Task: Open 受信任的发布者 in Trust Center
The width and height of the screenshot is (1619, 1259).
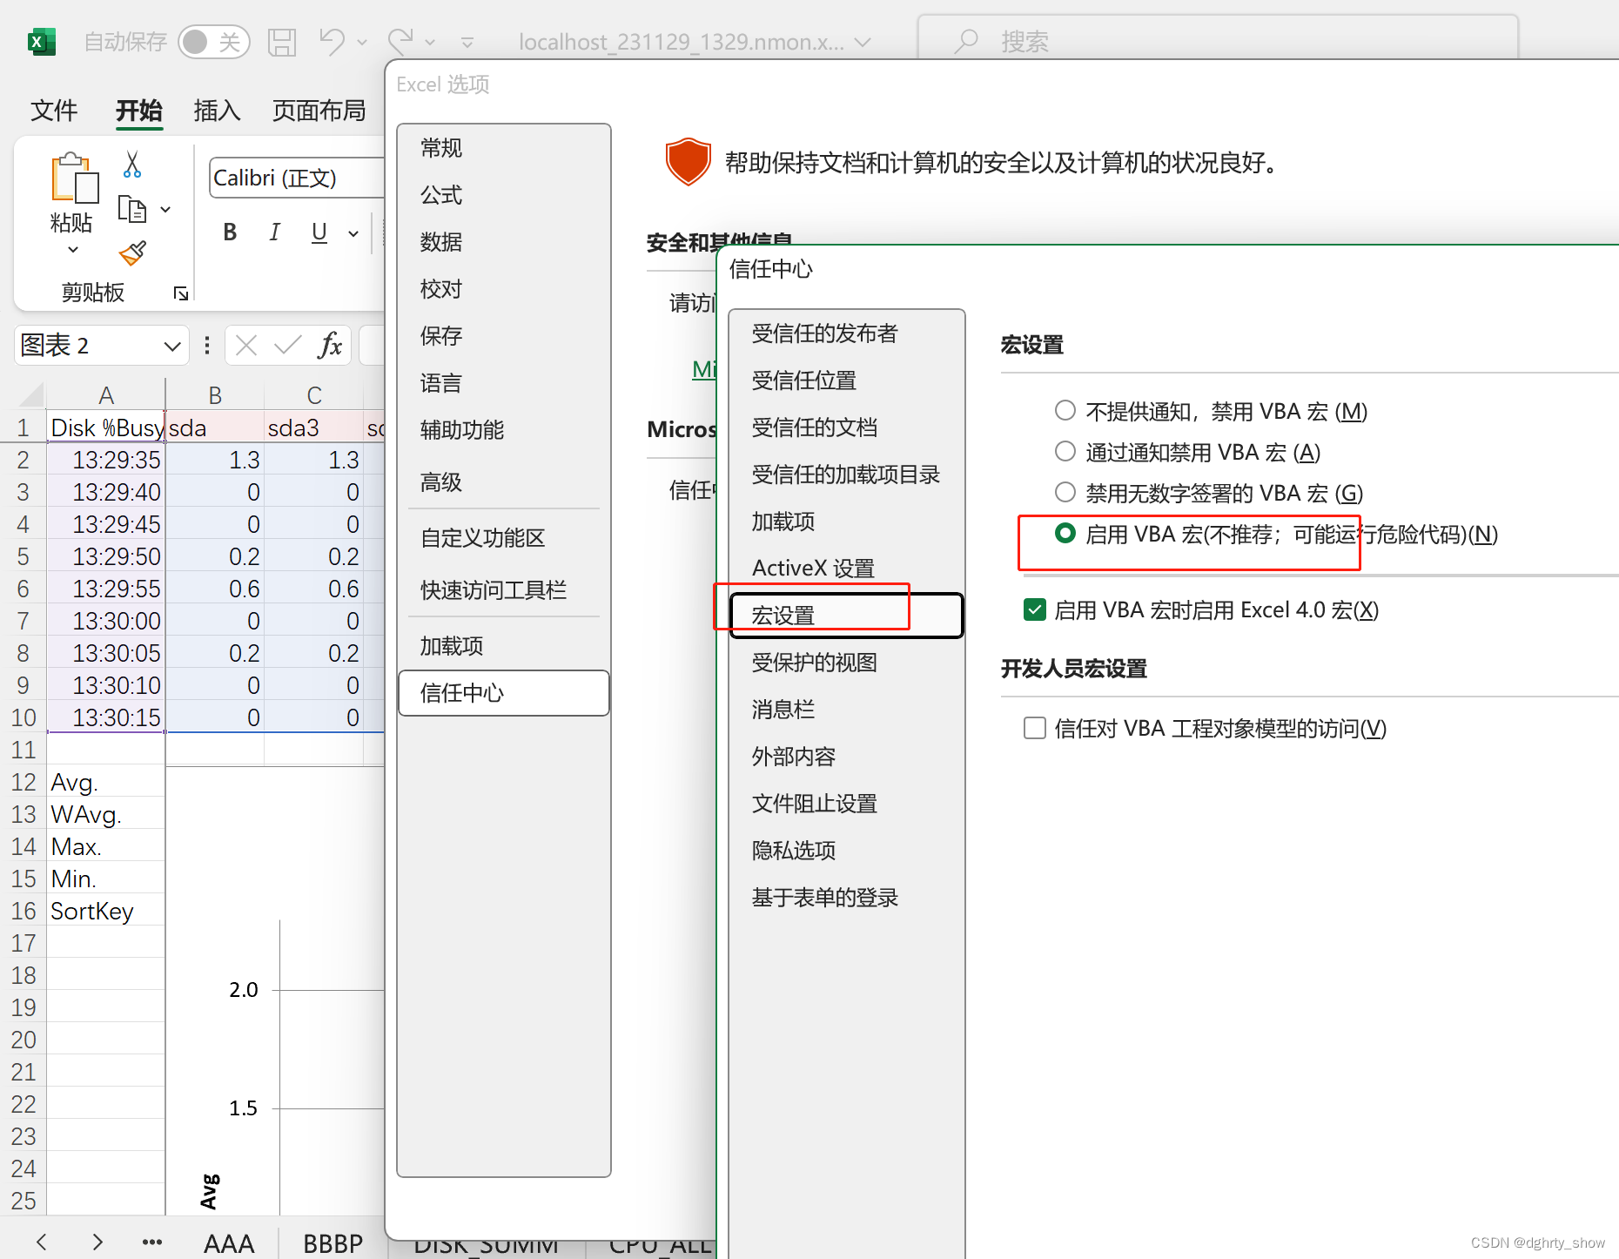Action: point(847,333)
